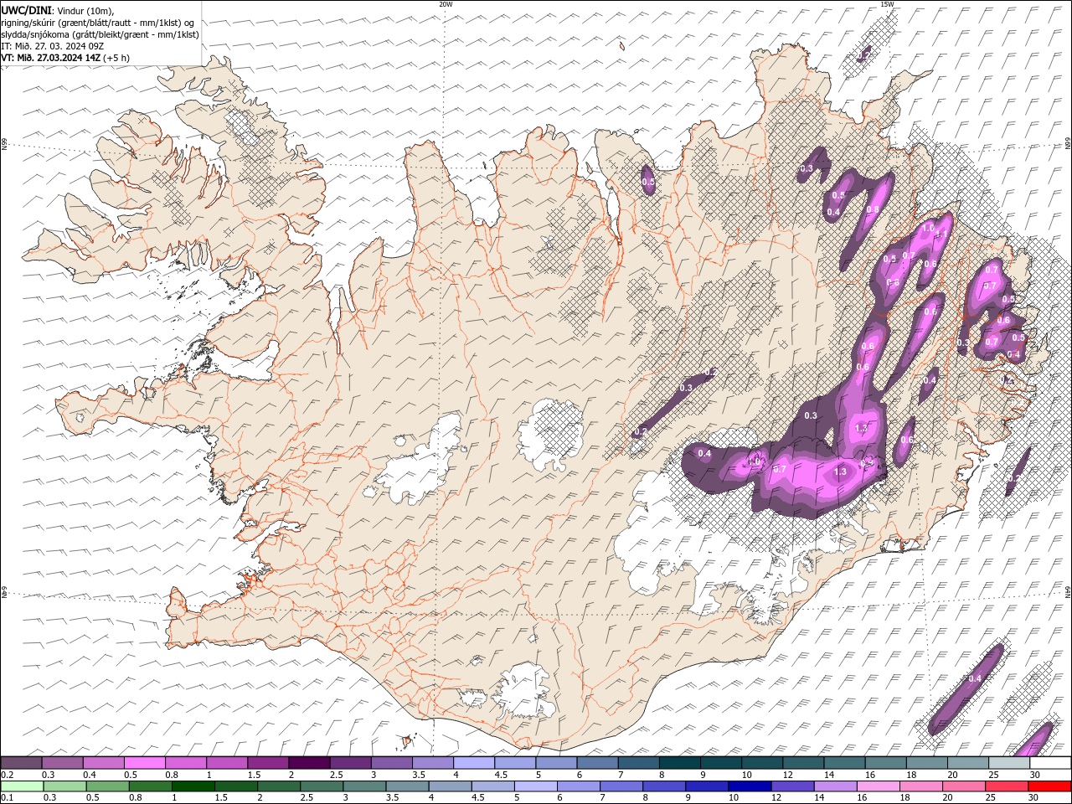Click the 0.4 label on the upper snow legend
Image resolution: width=1072 pixels, height=804 pixels.
point(90,775)
